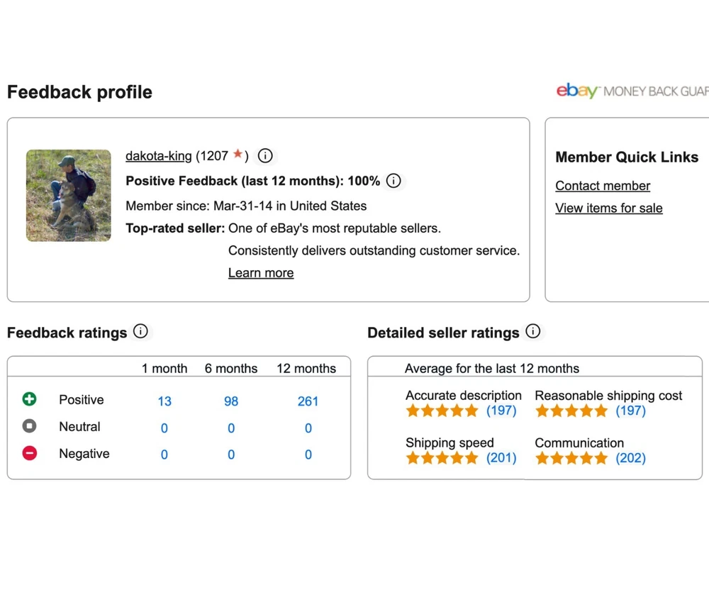Click Shipping speed rating count (201)
The height and width of the screenshot is (602, 709).
(501, 458)
